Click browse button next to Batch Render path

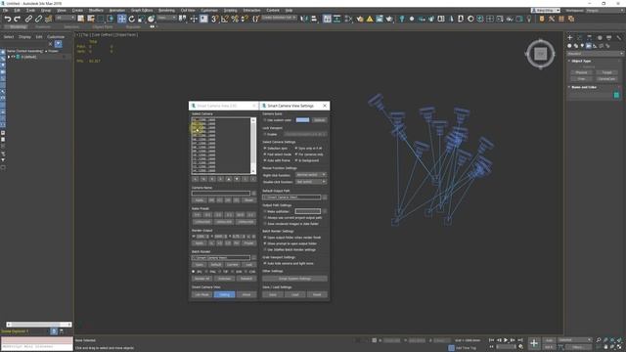(x=254, y=258)
